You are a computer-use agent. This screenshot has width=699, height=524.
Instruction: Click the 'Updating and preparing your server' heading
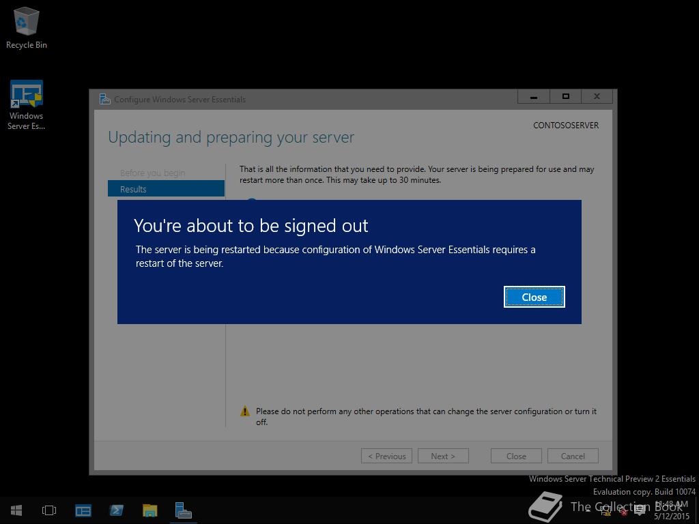pos(231,137)
